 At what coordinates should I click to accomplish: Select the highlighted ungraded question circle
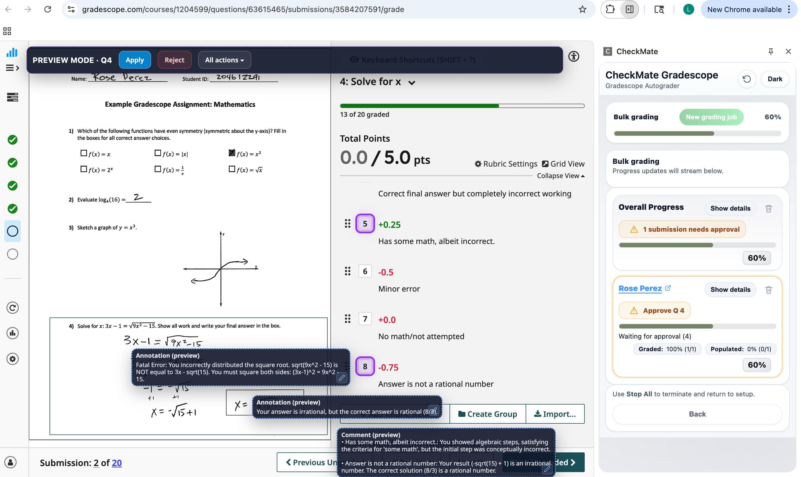pyautogui.click(x=12, y=231)
